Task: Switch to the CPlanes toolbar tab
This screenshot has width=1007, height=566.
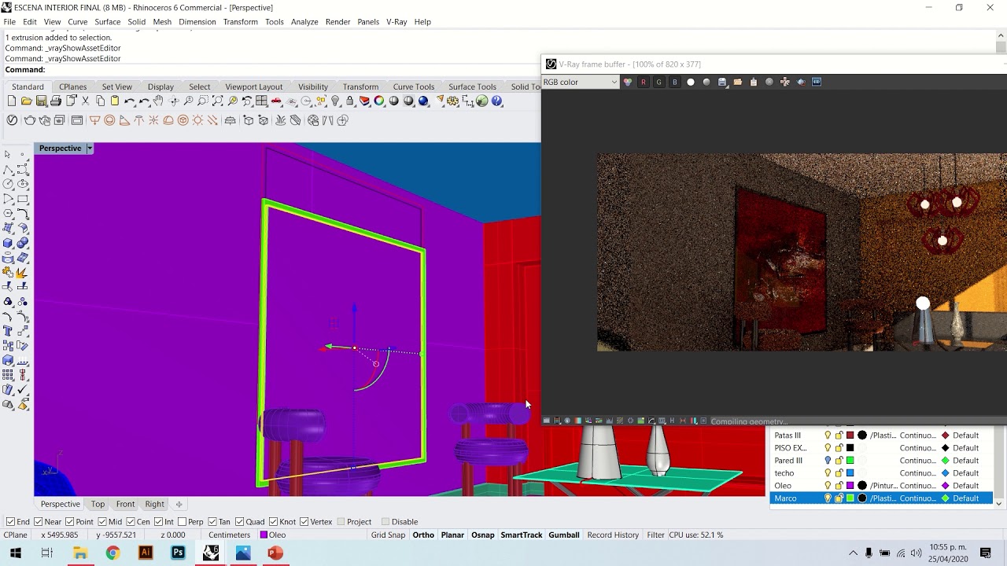Action: [x=73, y=86]
